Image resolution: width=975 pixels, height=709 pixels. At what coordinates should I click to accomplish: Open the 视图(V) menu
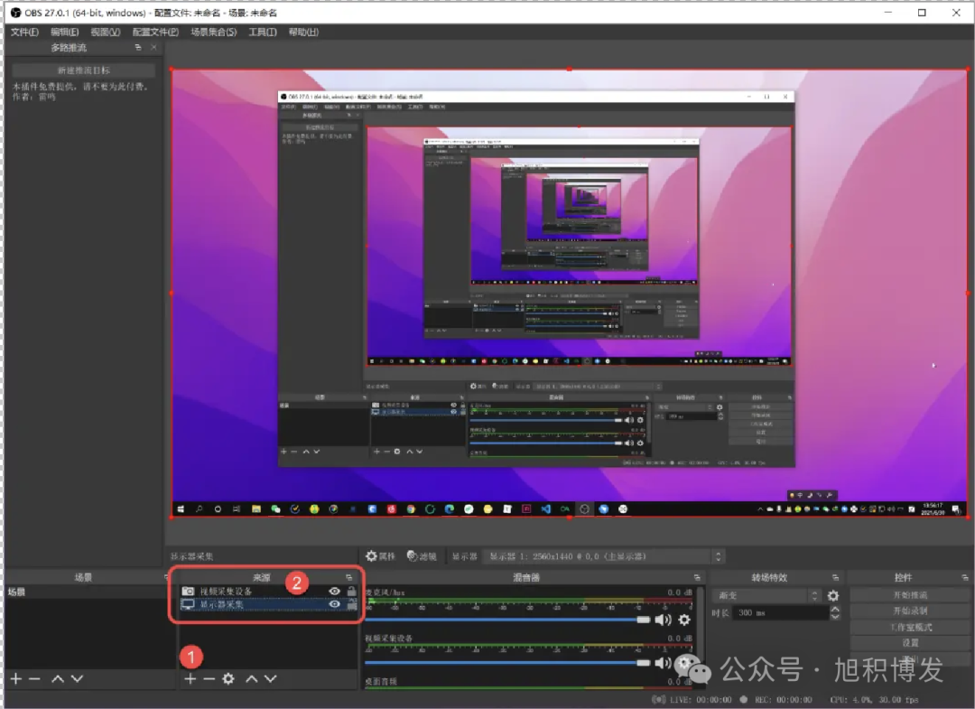(x=105, y=32)
